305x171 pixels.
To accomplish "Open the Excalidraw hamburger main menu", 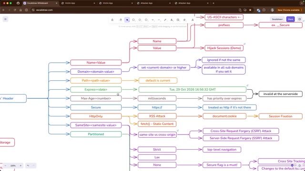I will (x=5, y=19).
